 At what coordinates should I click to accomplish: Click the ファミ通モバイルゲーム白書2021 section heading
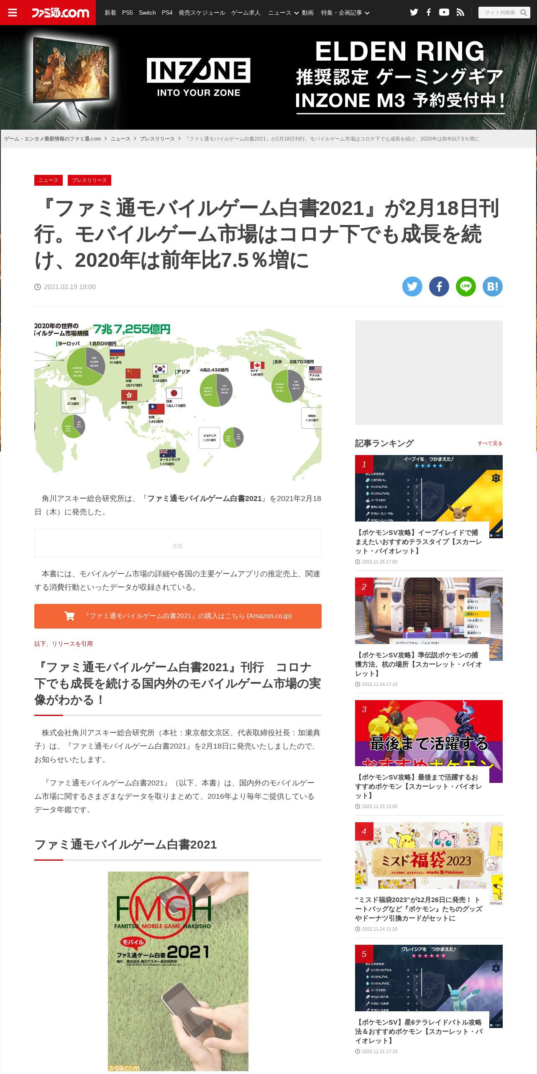tap(125, 844)
